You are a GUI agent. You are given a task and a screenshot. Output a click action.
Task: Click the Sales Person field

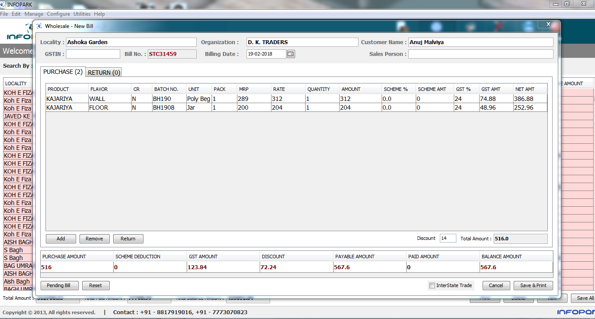click(x=481, y=54)
